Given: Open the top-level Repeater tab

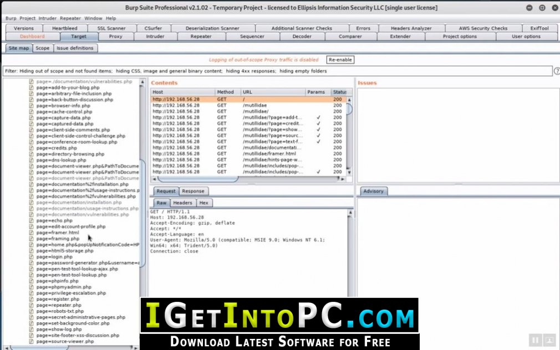Looking at the screenshot, I should (201, 37).
